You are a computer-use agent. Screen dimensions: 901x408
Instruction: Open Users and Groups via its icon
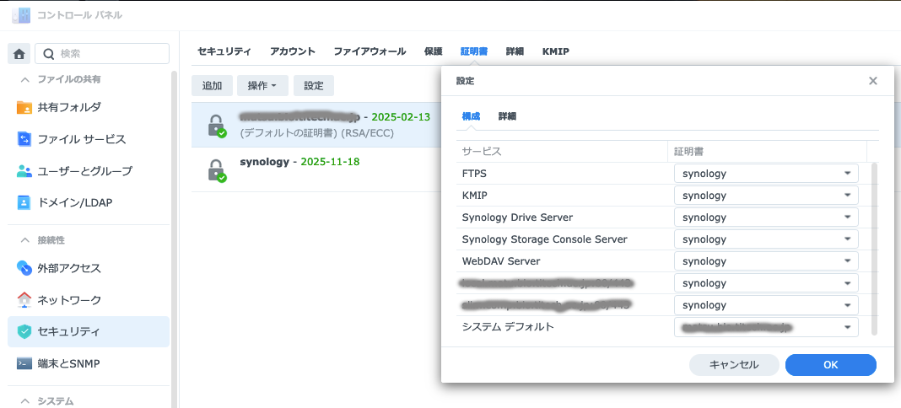tap(24, 171)
